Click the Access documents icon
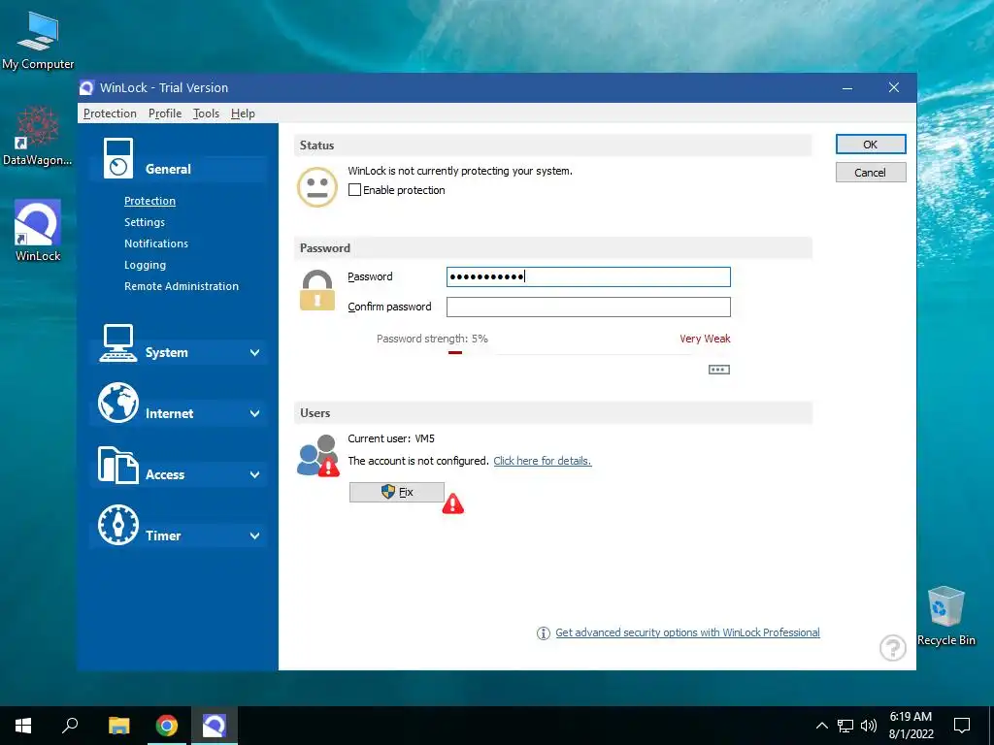The width and height of the screenshot is (994, 745). [x=117, y=465]
